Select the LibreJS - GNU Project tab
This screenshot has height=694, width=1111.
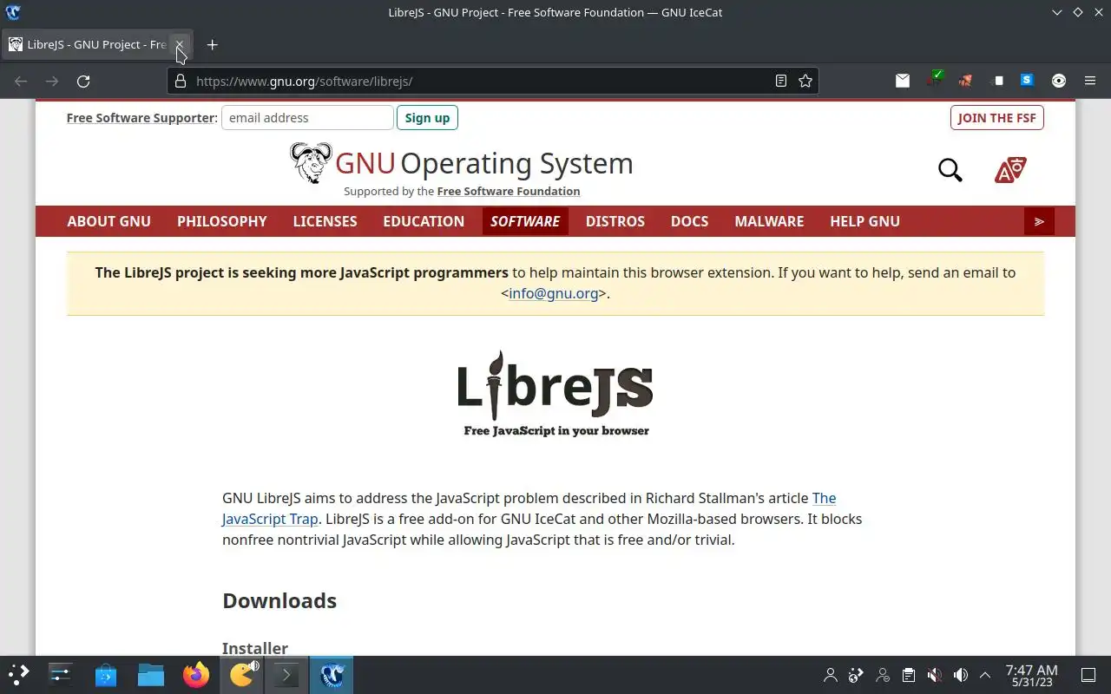(x=95, y=44)
